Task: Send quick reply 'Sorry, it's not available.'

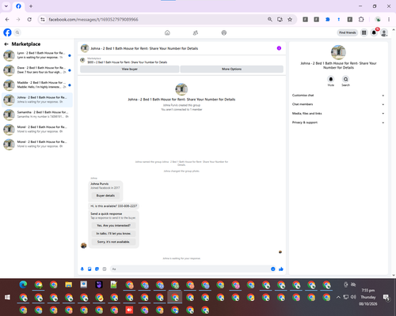Action: tap(113, 242)
